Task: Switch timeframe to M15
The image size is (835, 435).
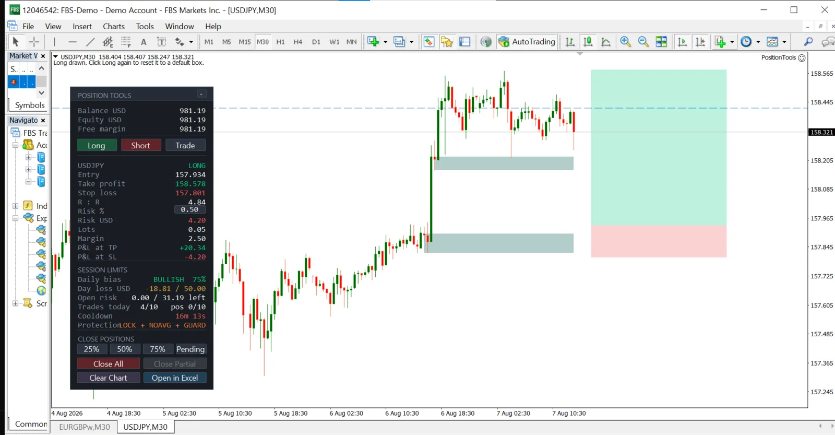Action: [245, 42]
